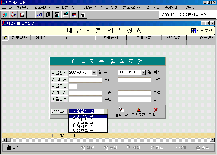The height and width of the screenshot is (155, 217).
Task: Click the 삭제 delete button
Action: click(x=180, y=147)
